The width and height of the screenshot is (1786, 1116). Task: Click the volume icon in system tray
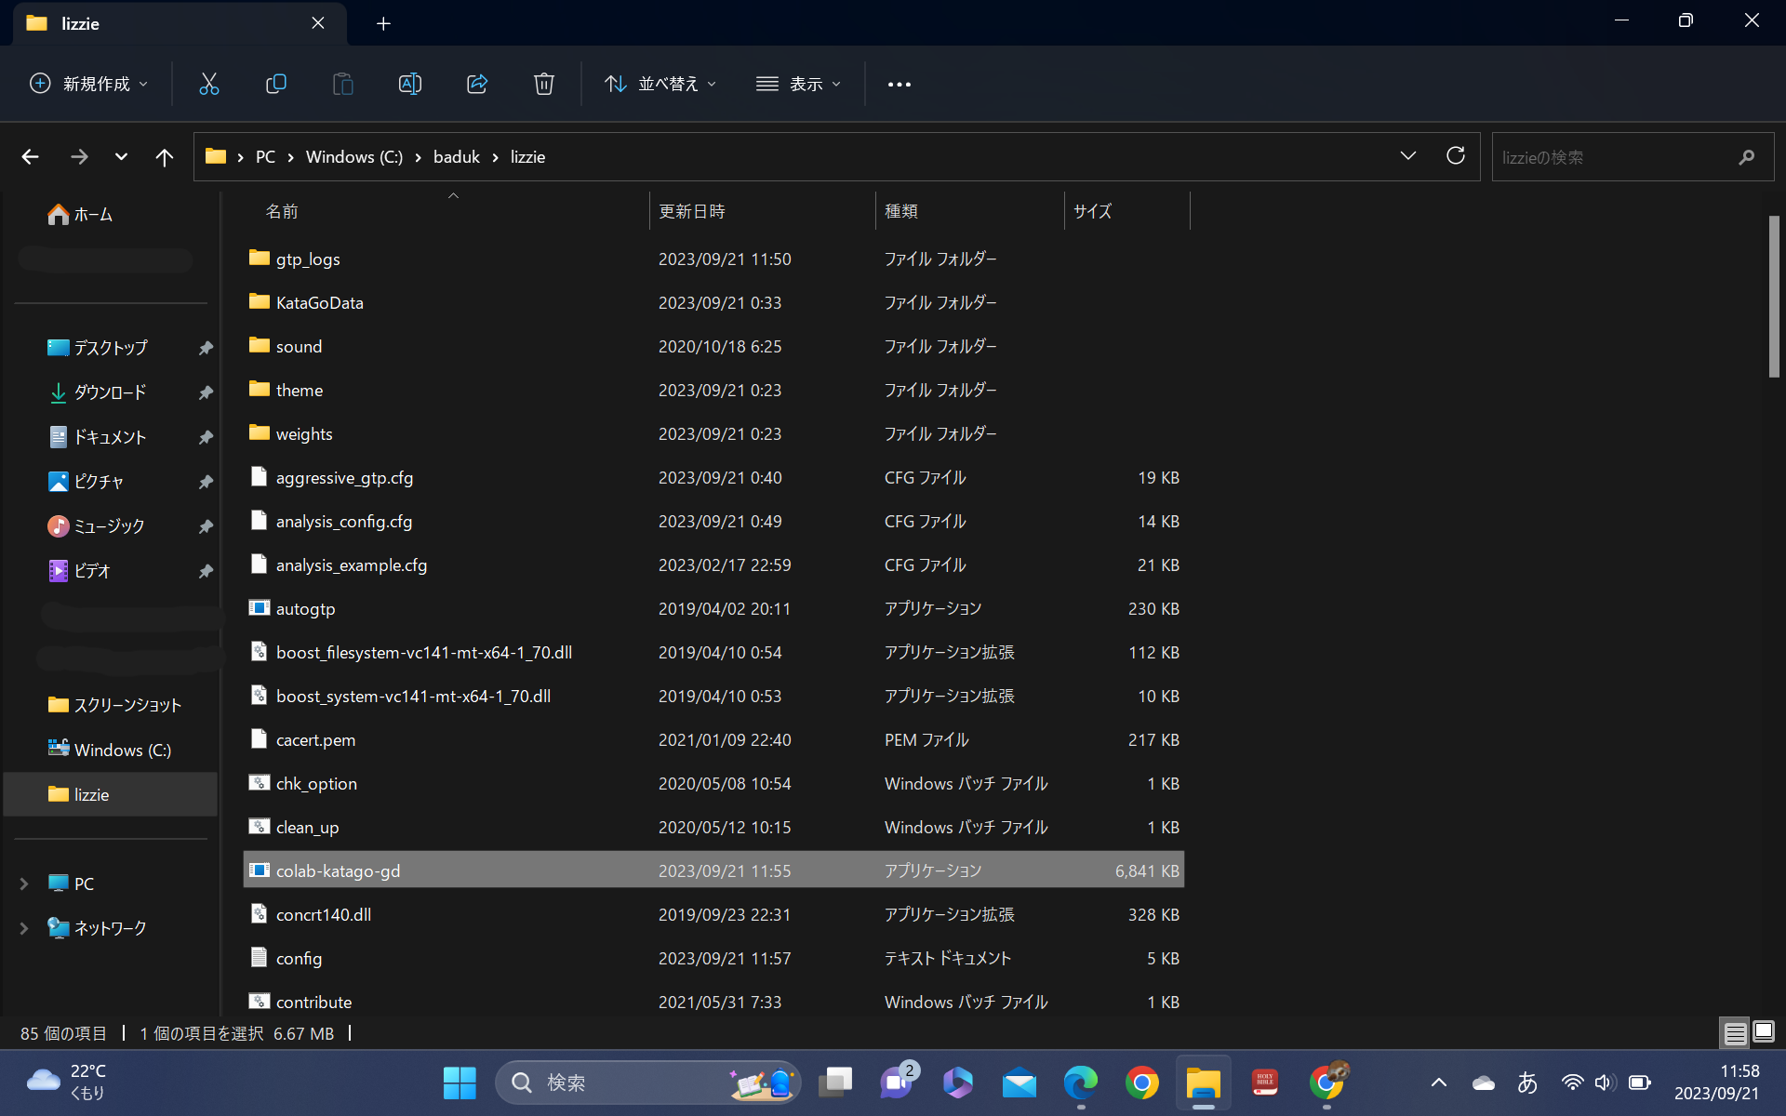click(x=1606, y=1083)
